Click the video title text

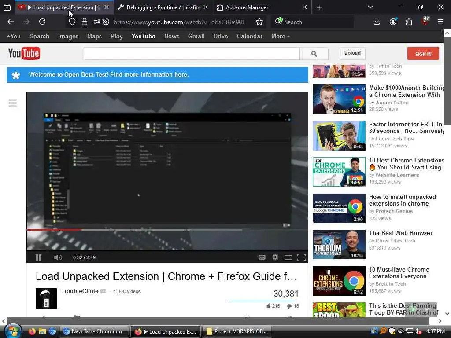[x=166, y=276]
